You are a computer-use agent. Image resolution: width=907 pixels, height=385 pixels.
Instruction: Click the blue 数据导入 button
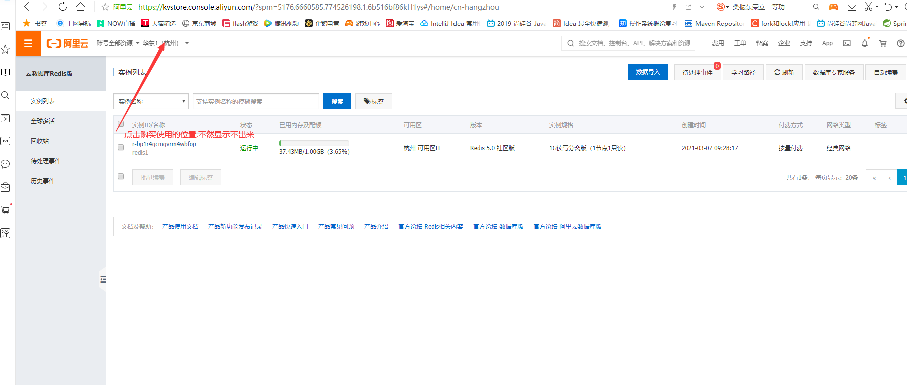pyautogui.click(x=648, y=72)
